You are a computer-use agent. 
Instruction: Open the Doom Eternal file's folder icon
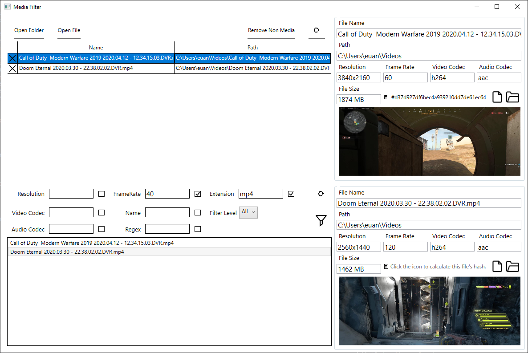(x=512, y=267)
